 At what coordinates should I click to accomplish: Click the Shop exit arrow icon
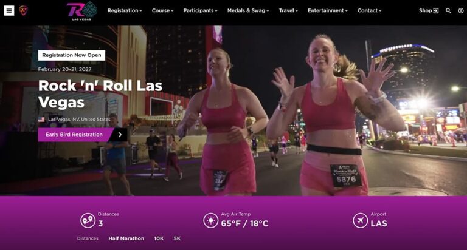pyautogui.click(x=436, y=11)
